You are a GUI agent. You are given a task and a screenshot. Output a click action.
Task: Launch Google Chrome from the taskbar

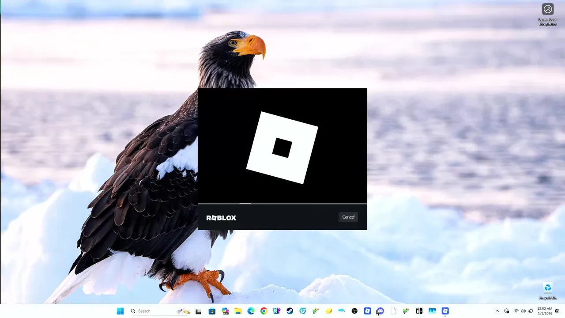pyautogui.click(x=264, y=311)
